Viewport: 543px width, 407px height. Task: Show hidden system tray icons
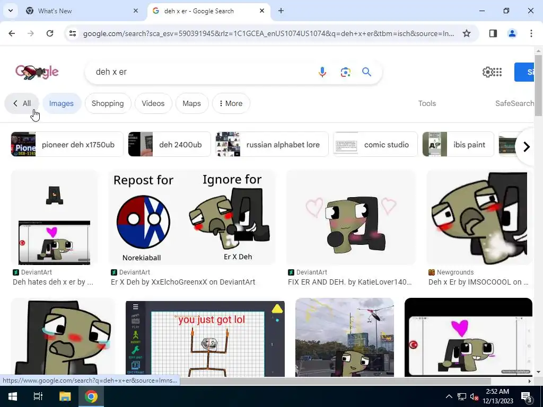click(x=449, y=396)
